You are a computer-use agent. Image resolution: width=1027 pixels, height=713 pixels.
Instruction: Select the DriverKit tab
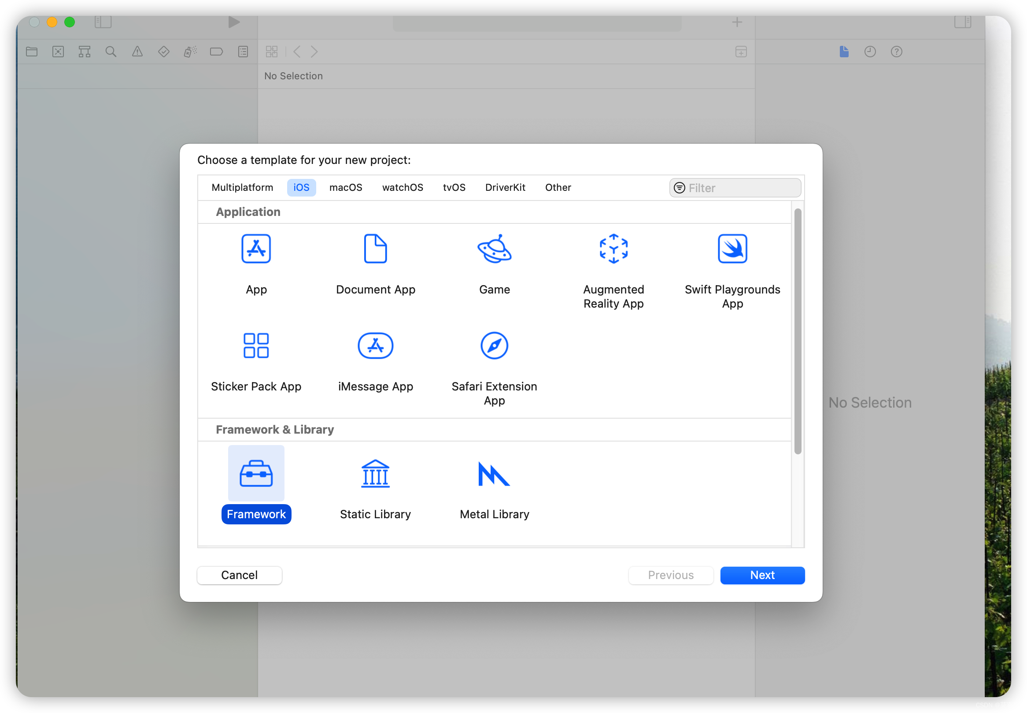[505, 188]
